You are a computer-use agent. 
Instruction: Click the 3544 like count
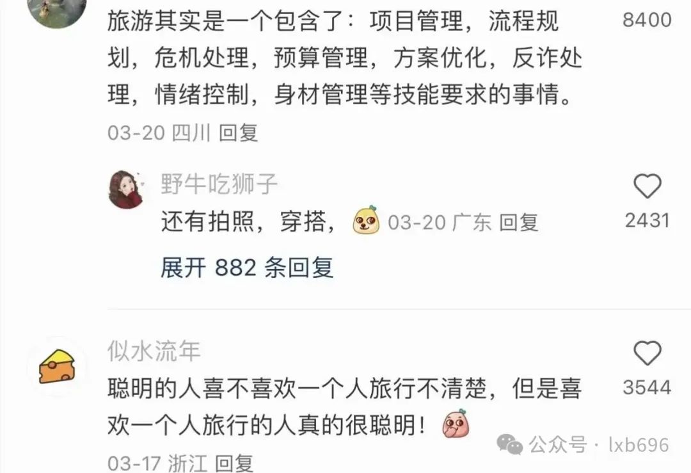[x=647, y=387]
